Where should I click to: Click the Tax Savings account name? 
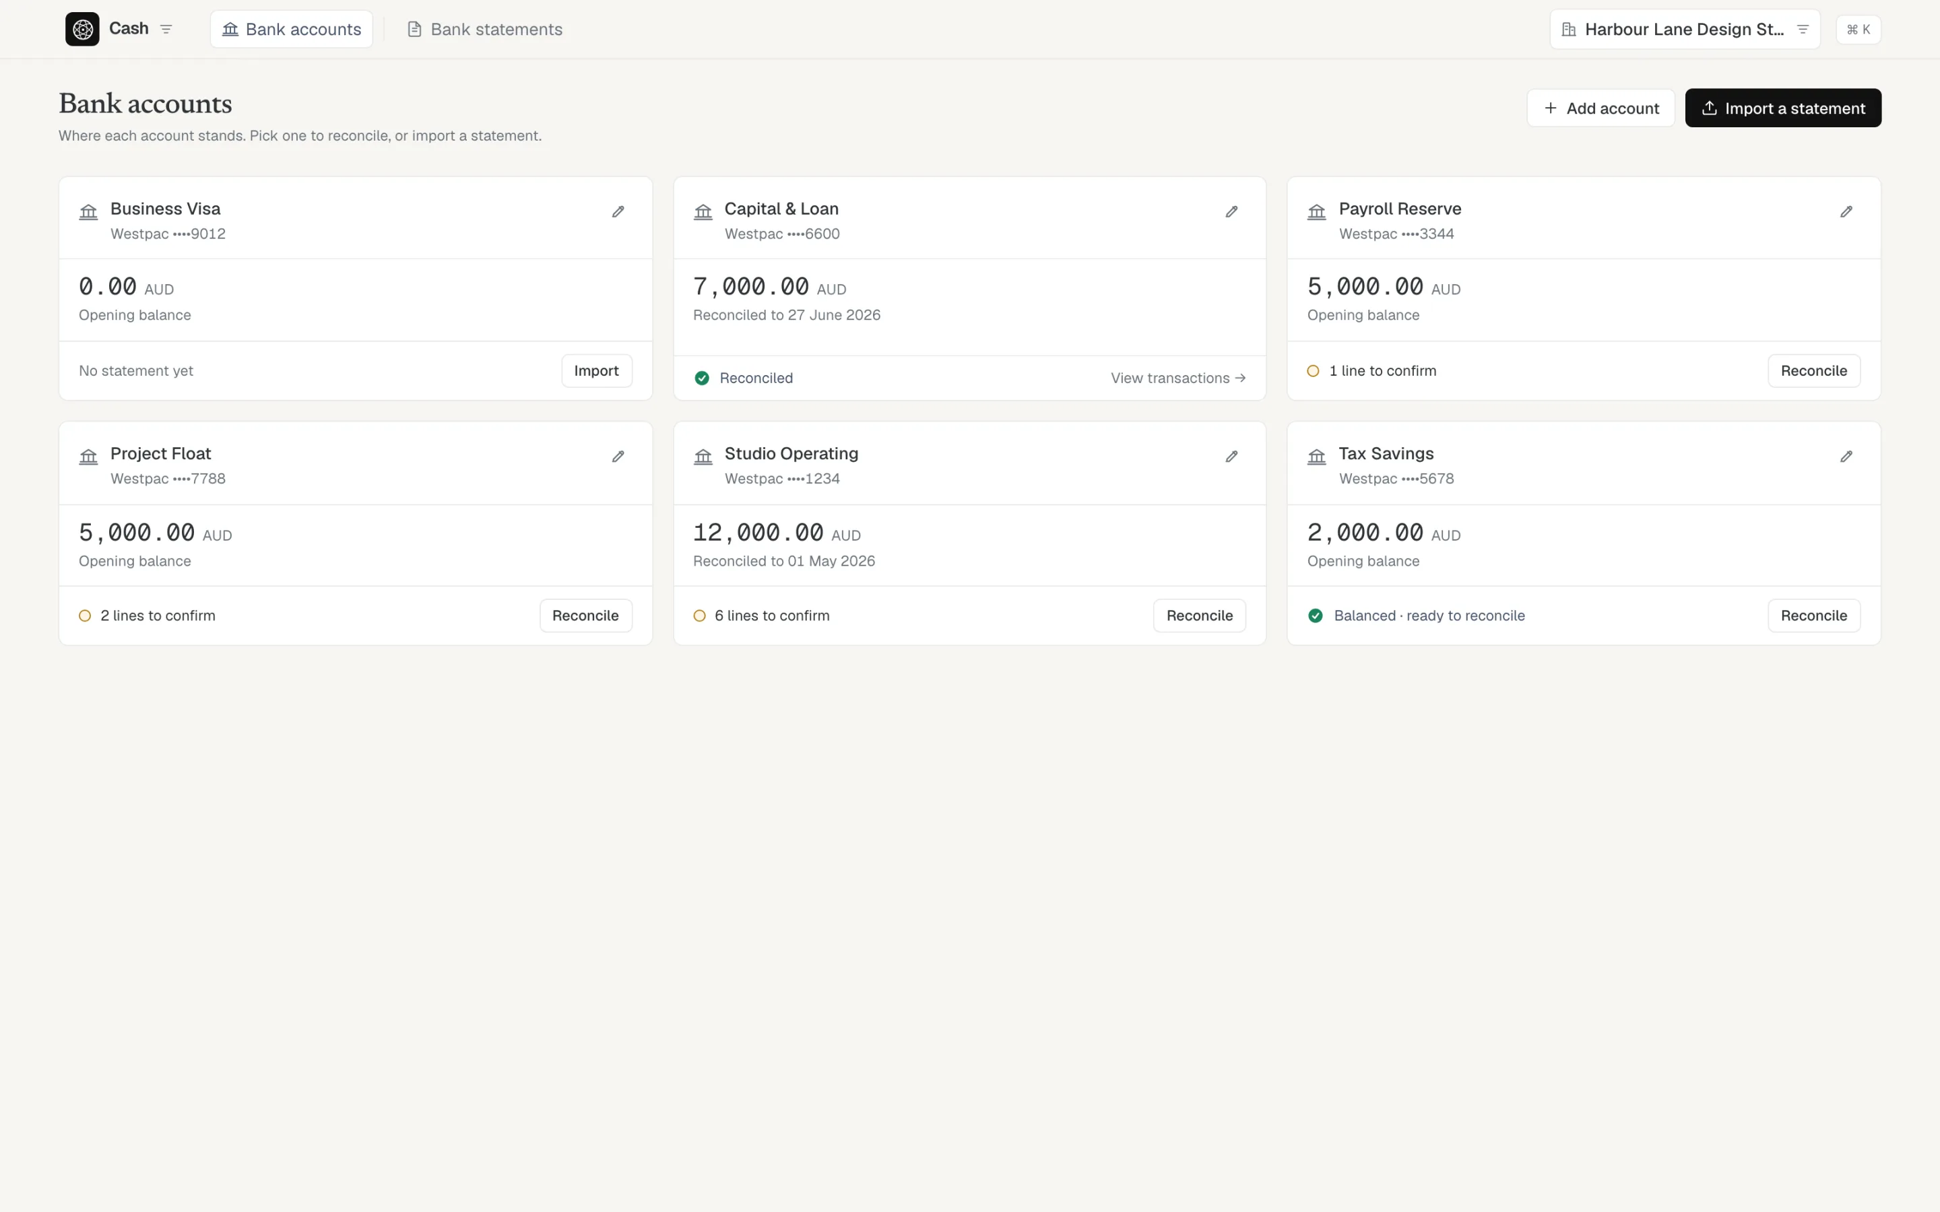click(1386, 453)
